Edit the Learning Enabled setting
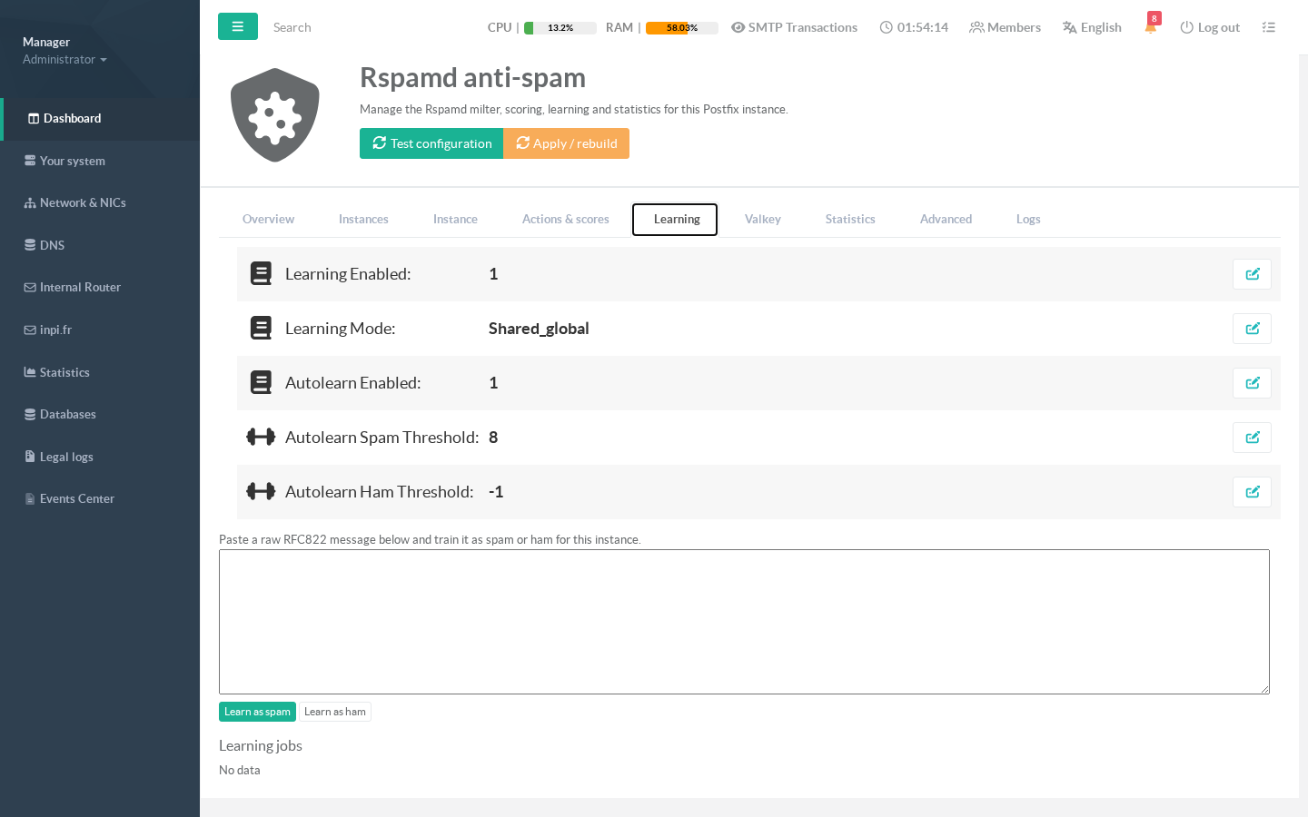 point(1252,274)
